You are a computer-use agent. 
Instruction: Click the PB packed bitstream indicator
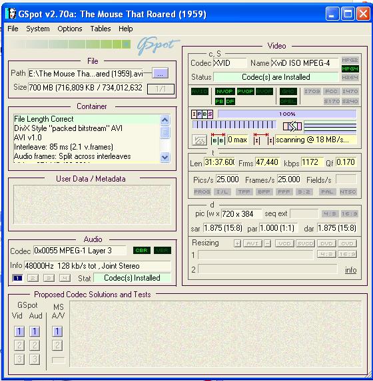pyautogui.click(x=219, y=101)
